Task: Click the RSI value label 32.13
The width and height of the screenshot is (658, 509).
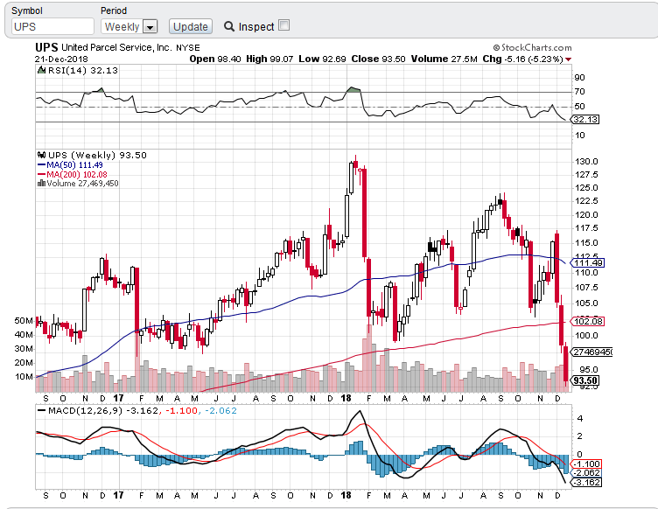Action: pyautogui.click(x=585, y=120)
